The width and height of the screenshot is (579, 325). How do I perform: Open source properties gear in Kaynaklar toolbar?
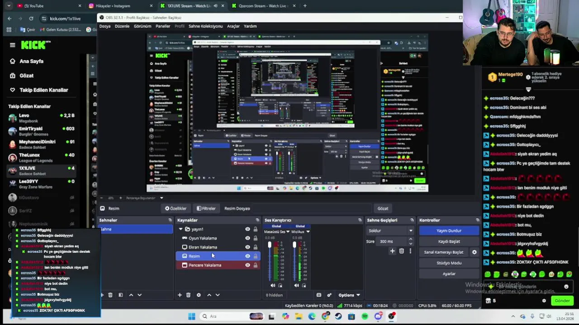point(199,295)
